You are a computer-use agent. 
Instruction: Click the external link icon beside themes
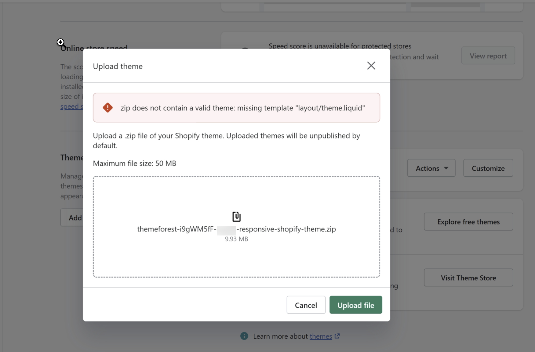[337, 336]
